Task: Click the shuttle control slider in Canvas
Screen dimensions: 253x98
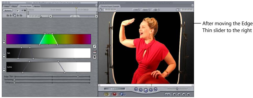Action: coord(177,89)
